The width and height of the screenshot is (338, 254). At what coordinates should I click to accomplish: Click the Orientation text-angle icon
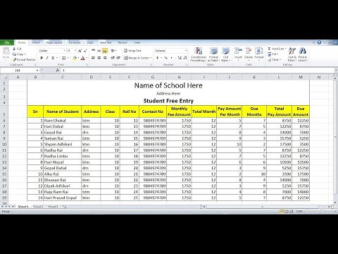click(x=113, y=51)
